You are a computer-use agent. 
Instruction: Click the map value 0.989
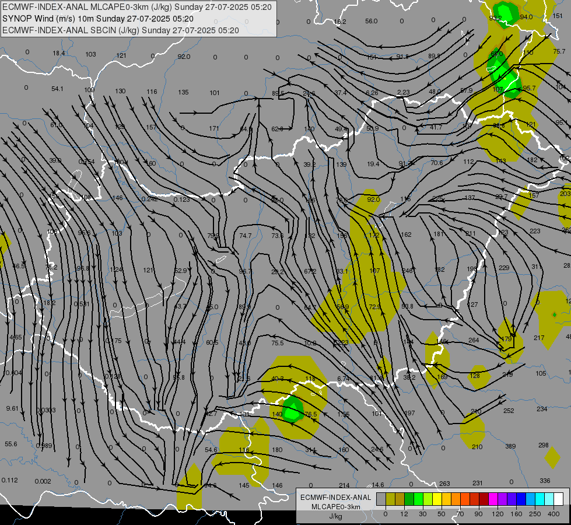(44, 446)
